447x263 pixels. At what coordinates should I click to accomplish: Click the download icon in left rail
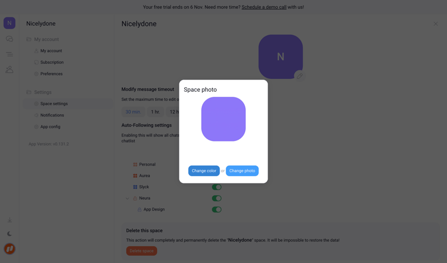point(9,220)
